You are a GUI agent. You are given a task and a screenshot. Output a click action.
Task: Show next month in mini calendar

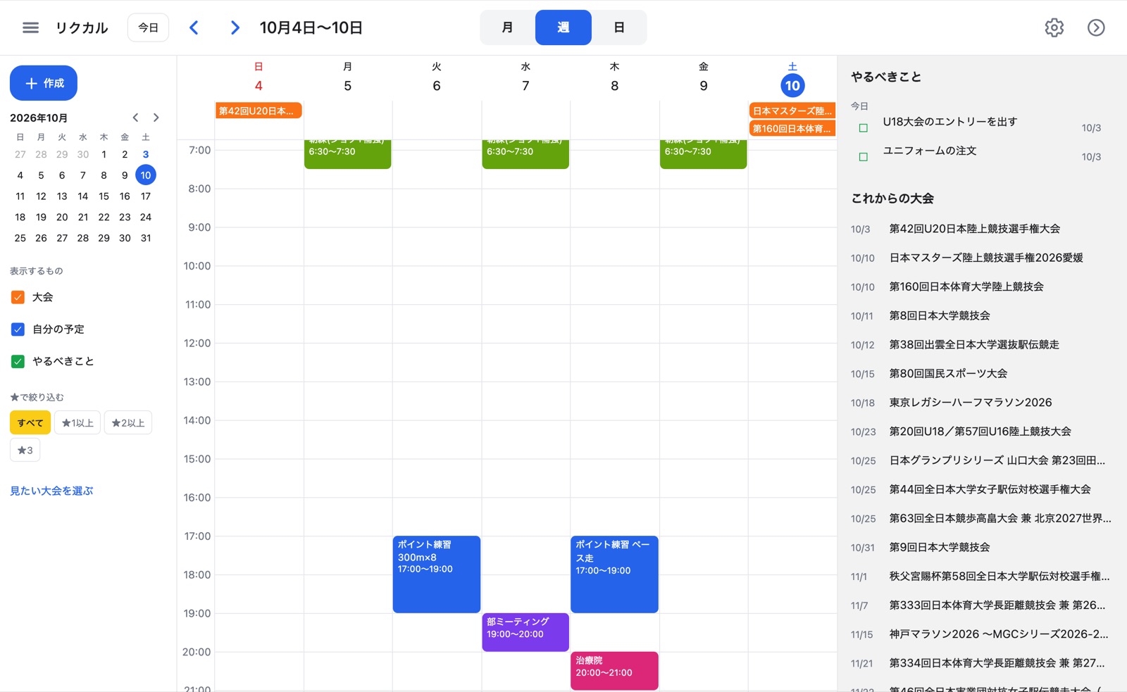(156, 118)
